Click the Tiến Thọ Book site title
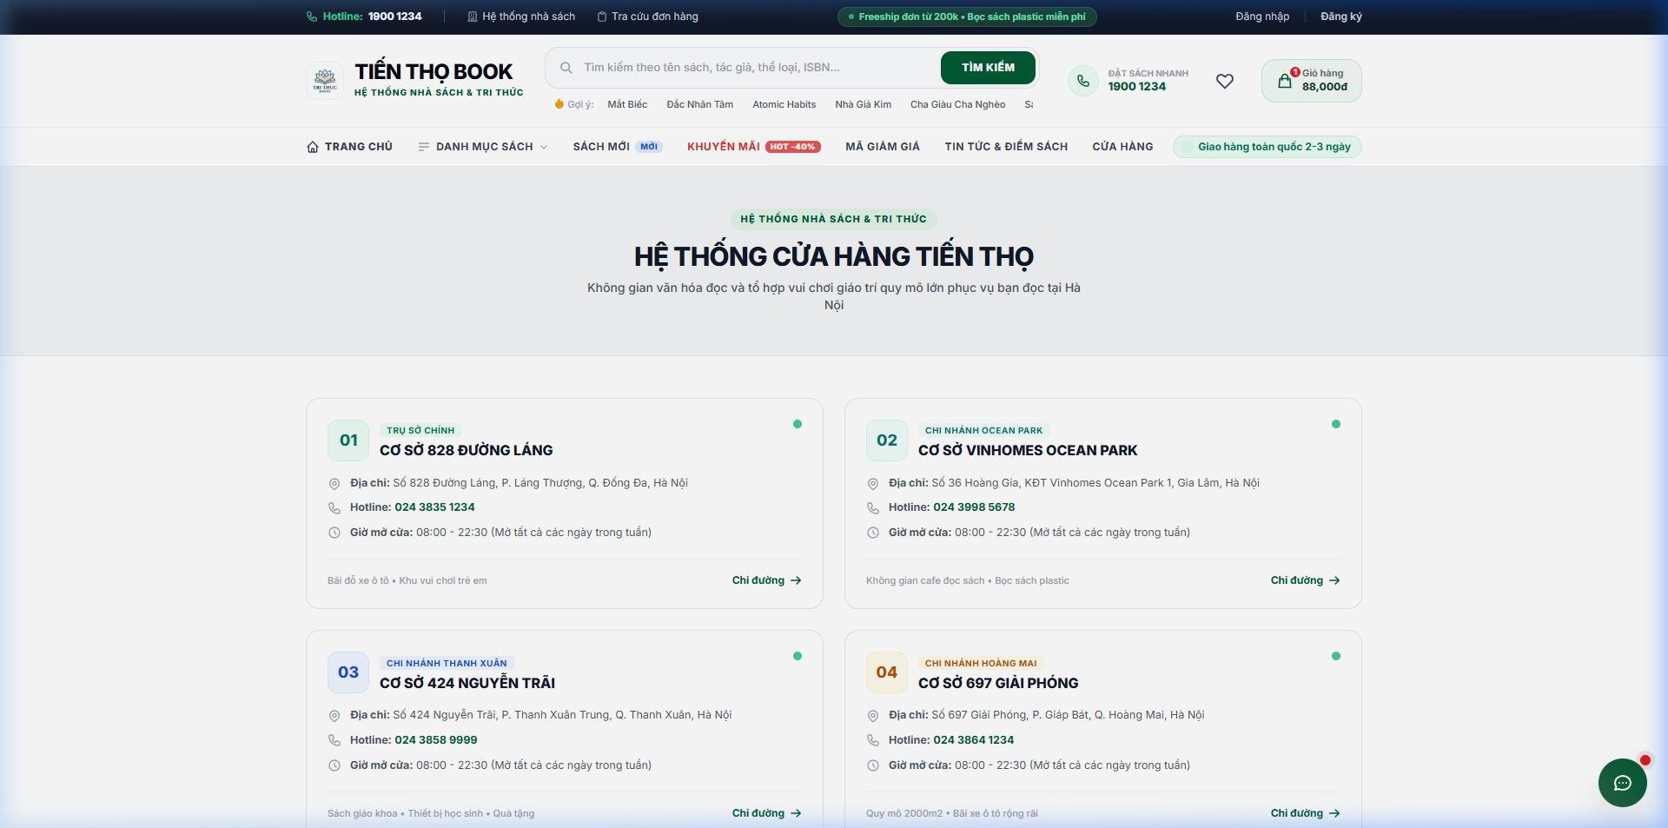1668x828 pixels. click(x=434, y=71)
